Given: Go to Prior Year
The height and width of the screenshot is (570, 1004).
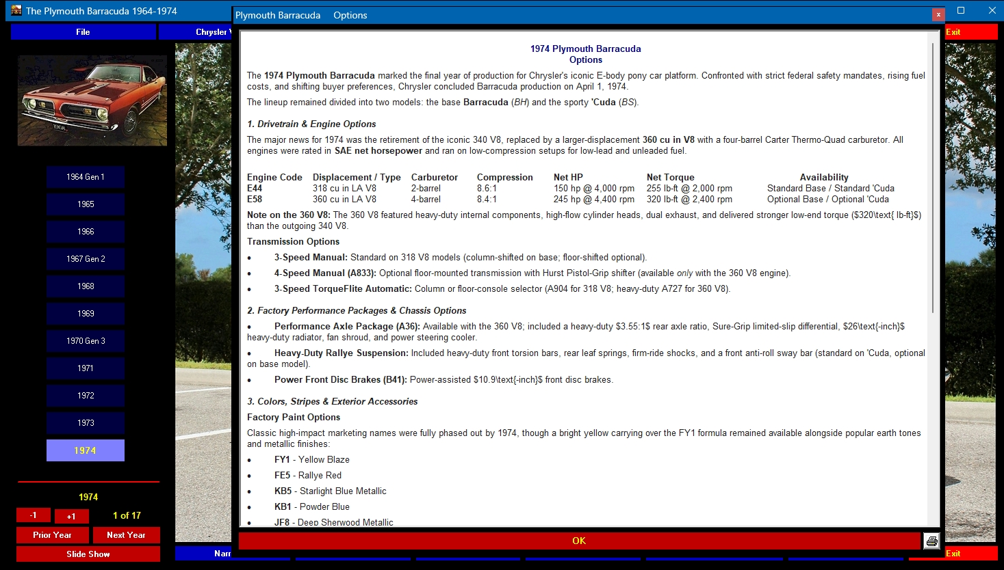Looking at the screenshot, I should pyautogui.click(x=53, y=535).
